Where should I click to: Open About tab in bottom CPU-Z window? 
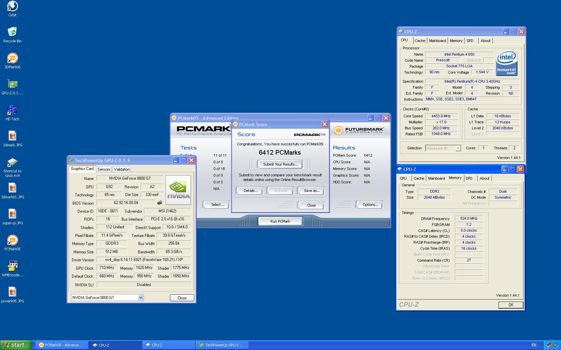pos(484,178)
